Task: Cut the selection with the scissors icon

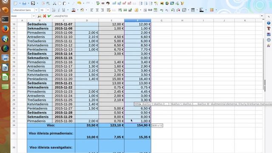Action: coord(54,3)
